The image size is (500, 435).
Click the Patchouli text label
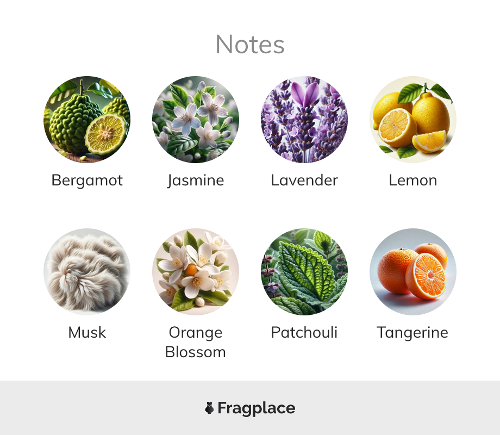[x=304, y=332]
